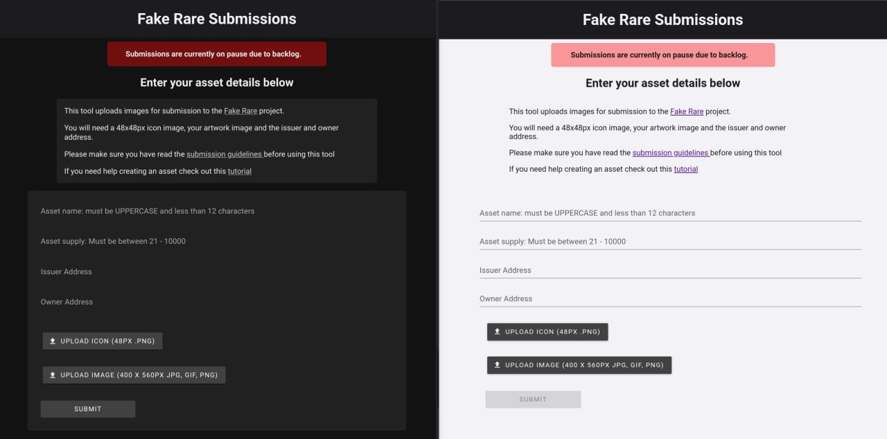Viewport: 887px width, 439px height.
Task: Click upload arrow icon on light Upload Icon button
Action: tap(497, 332)
